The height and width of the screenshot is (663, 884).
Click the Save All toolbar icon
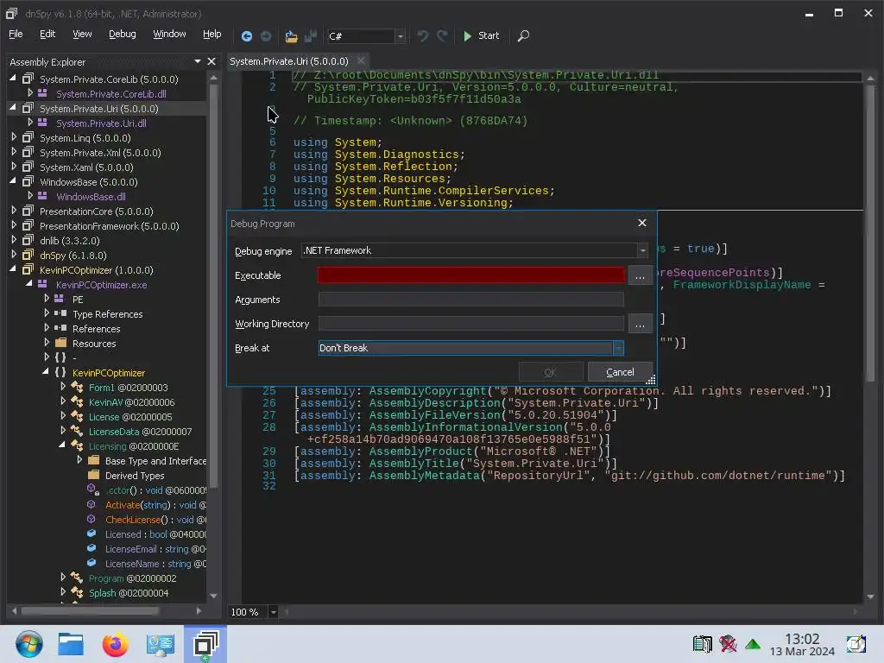click(x=311, y=36)
